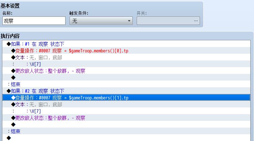Select the second 更改敌人状态 row
Image resolution: width=254 pixels, height=141 pixels.
126,118
